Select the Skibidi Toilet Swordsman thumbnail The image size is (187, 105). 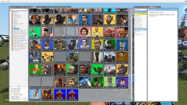point(60,83)
